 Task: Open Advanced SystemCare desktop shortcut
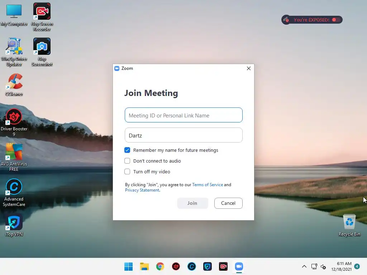14,193
